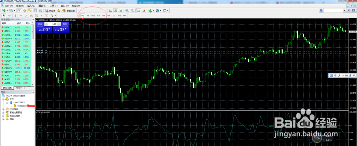357x146 pixels.
Task: Select the Text Label tool
Action: pyautogui.click(x=47, y=16)
